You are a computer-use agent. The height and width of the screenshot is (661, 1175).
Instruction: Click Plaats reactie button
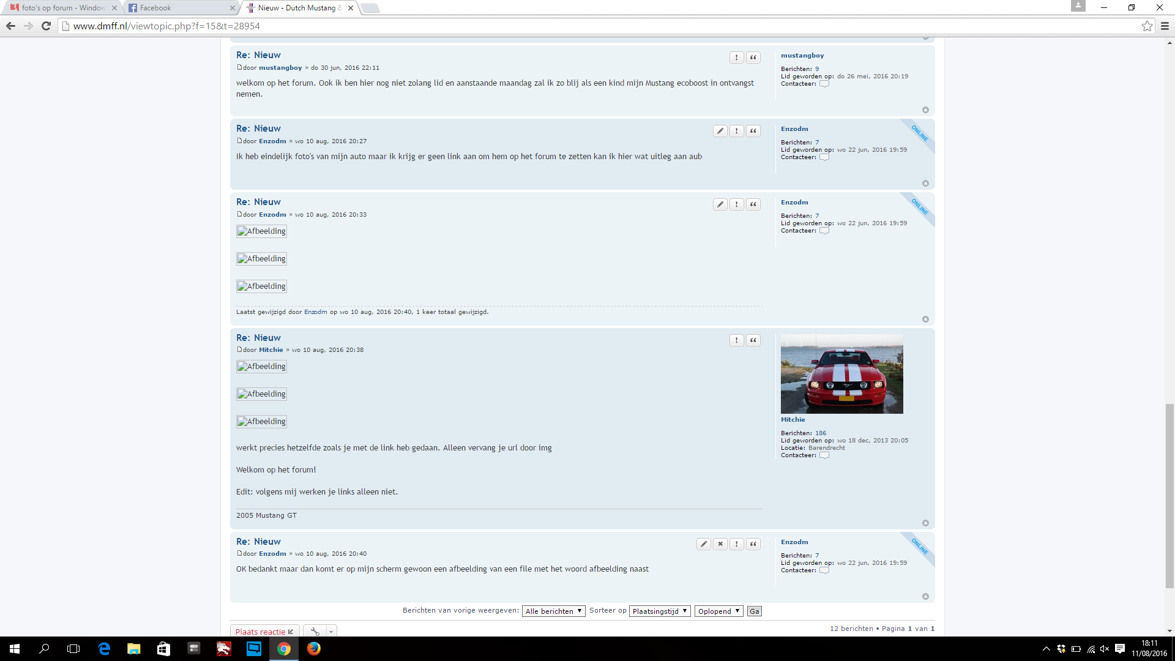coord(264,632)
